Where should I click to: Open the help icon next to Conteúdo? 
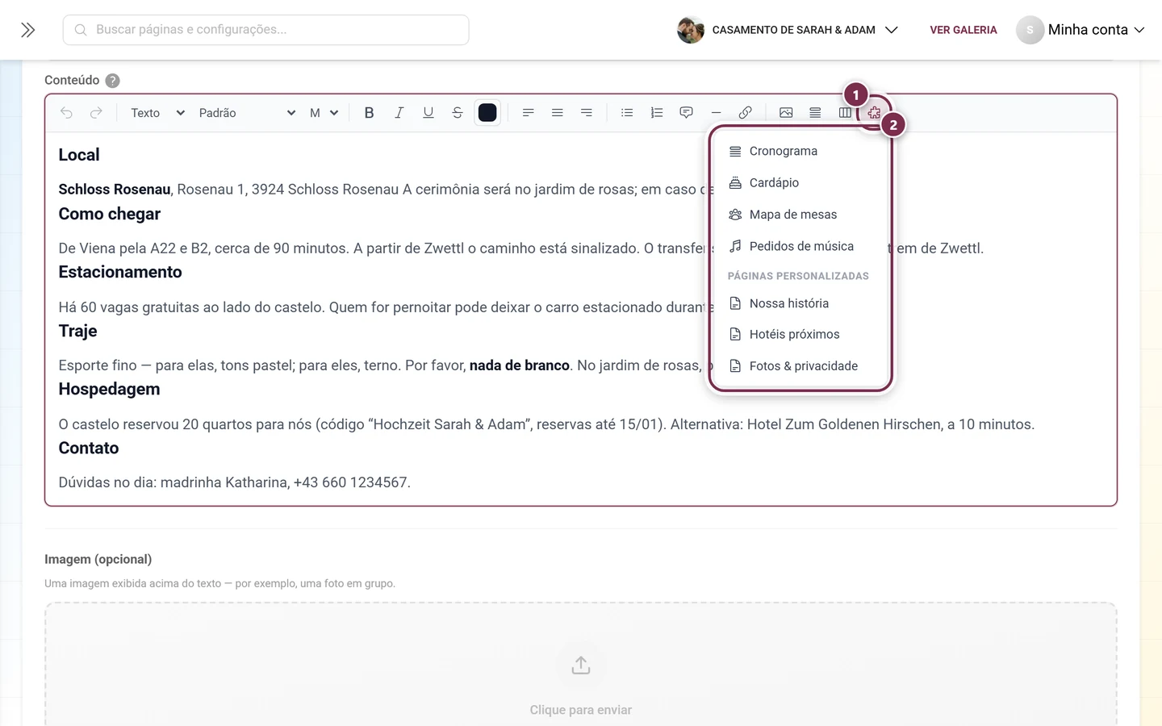[113, 81]
